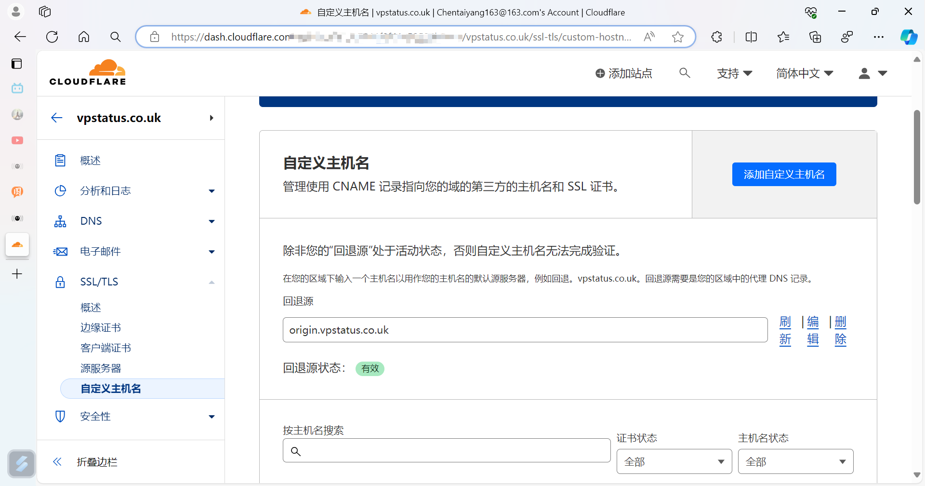This screenshot has height=486, width=925.
Task: Open 概述 under SSL/TLS
Action: pos(91,308)
